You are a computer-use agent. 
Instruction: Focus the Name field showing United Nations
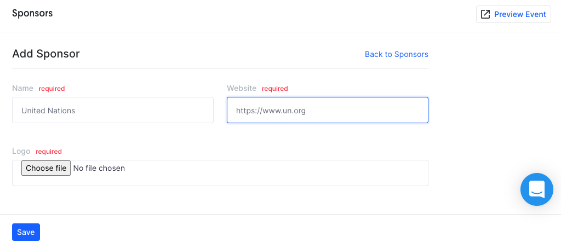[113, 110]
